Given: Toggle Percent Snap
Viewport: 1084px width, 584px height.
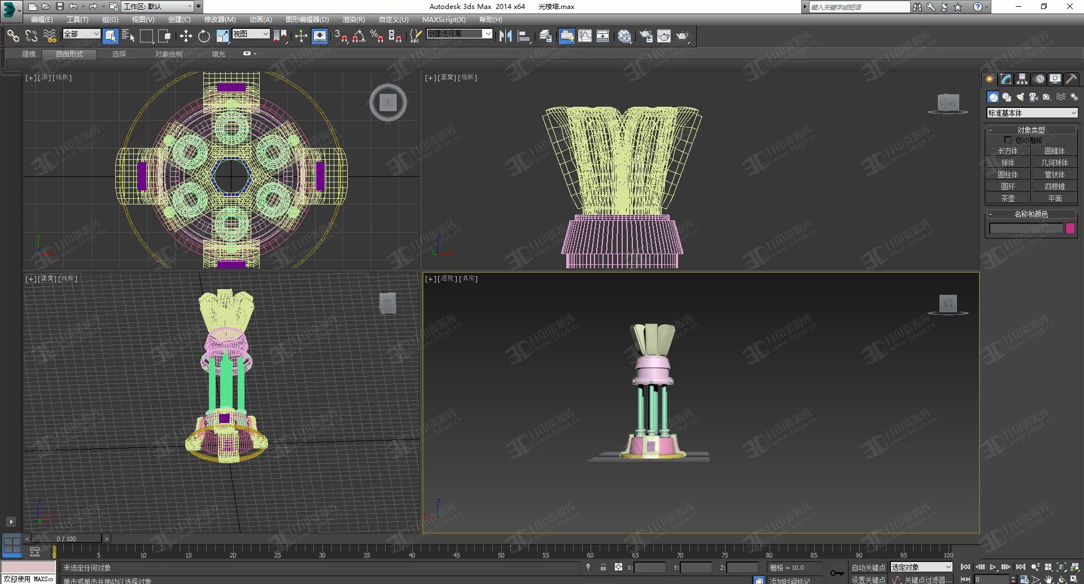Looking at the screenshot, I should pyautogui.click(x=377, y=36).
